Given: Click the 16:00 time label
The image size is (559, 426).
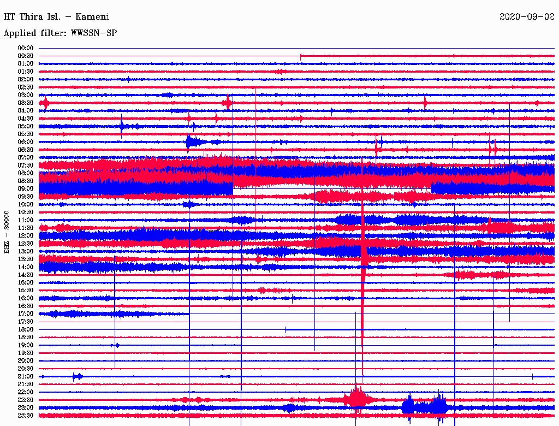Looking at the screenshot, I should 26,298.
